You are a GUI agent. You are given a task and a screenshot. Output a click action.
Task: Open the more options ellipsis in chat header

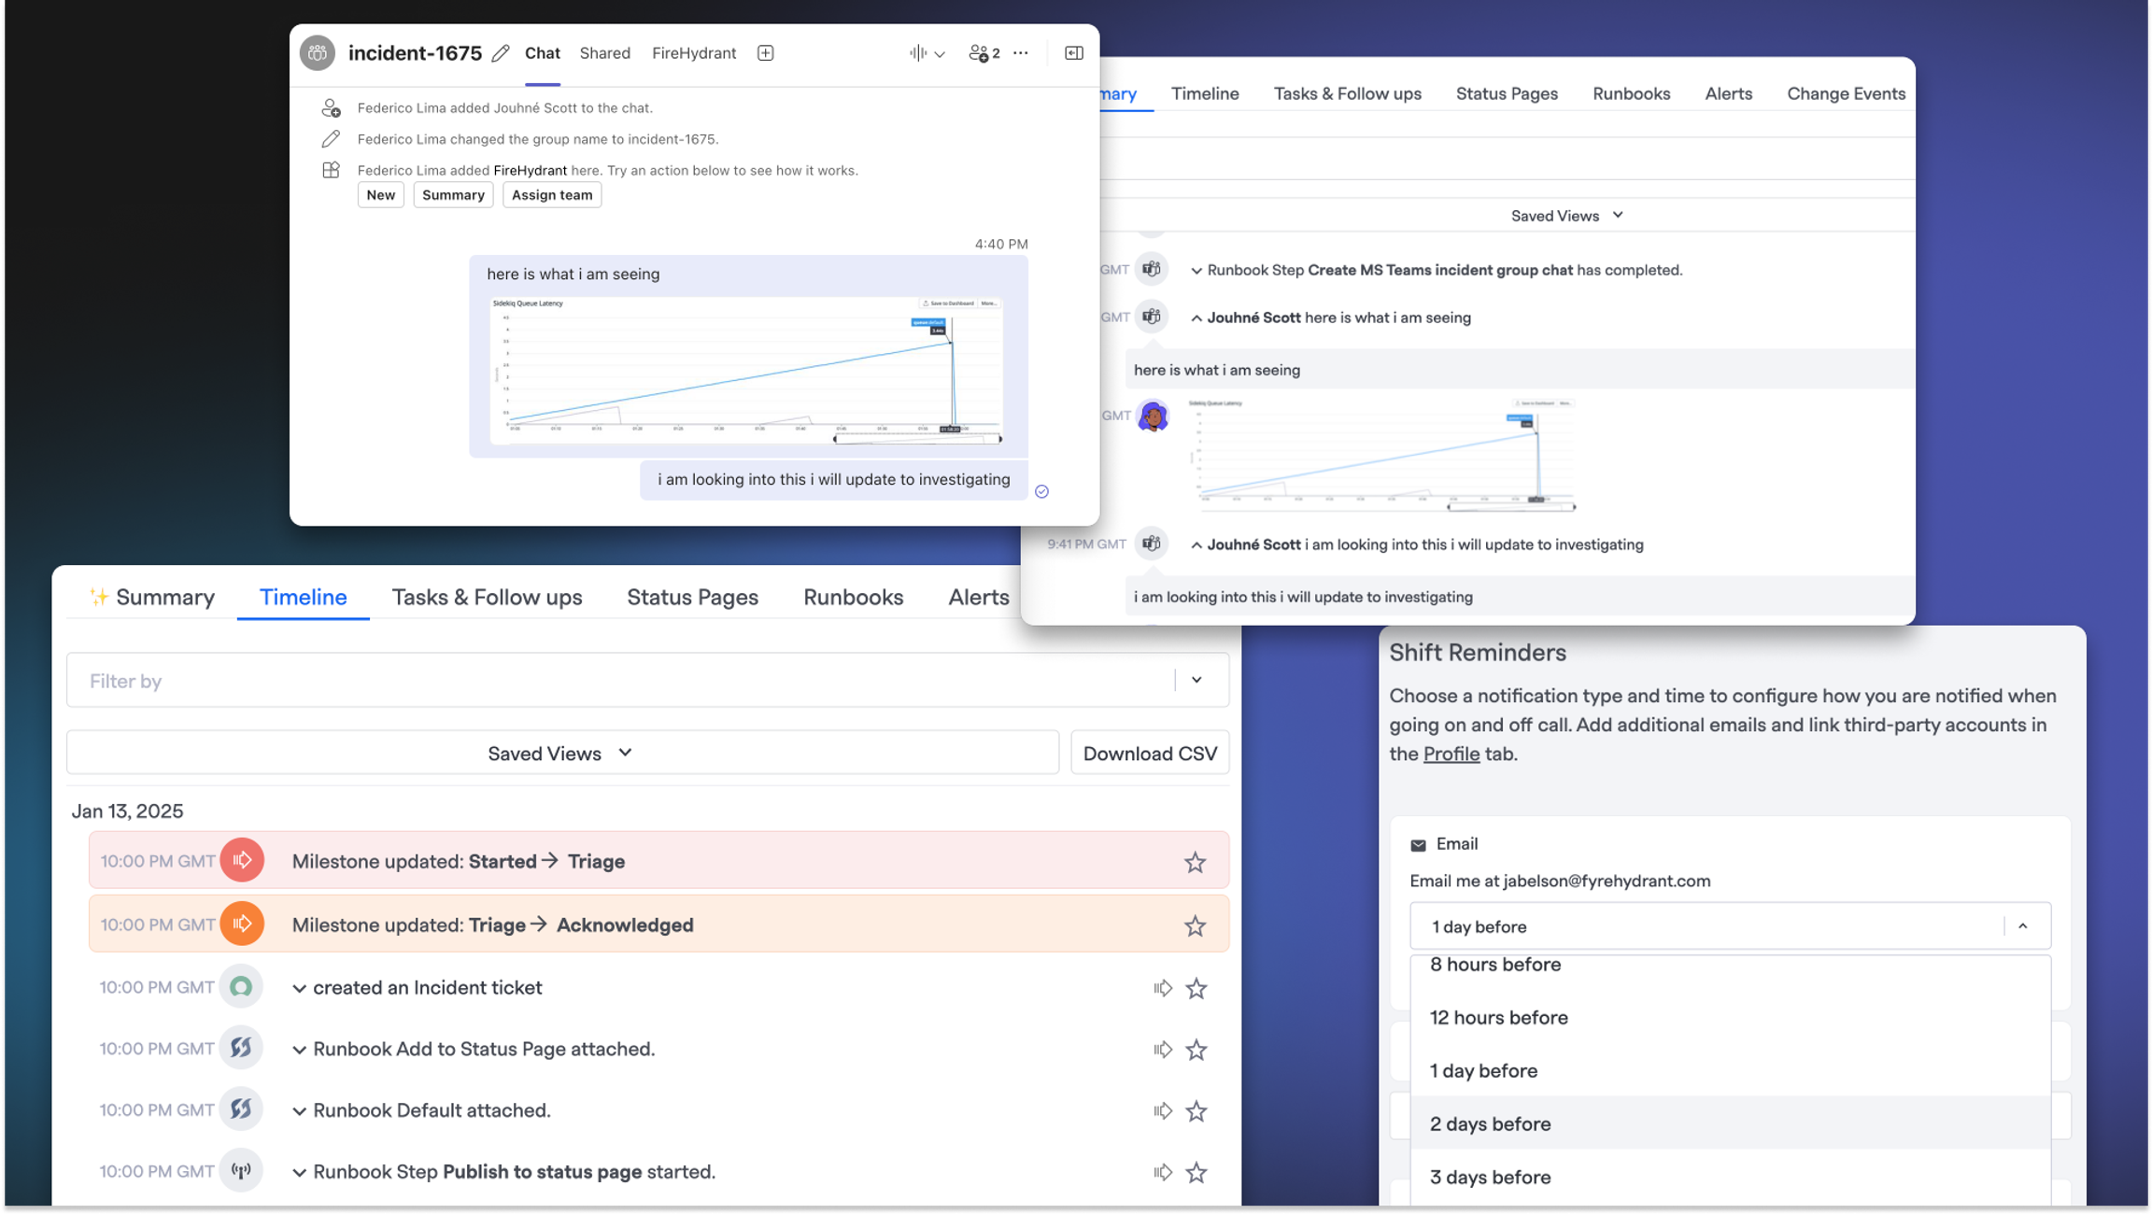(x=1021, y=53)
